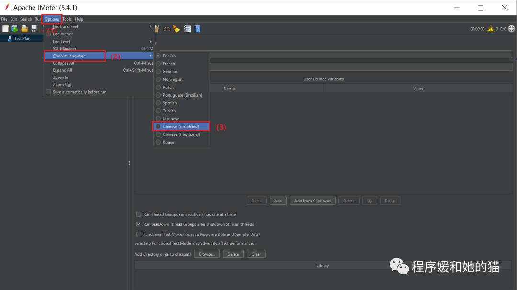The width and height of the screenshot is (517, 290).
Task: Click the Open file folder toolbar icon
Action: point(24,29)
